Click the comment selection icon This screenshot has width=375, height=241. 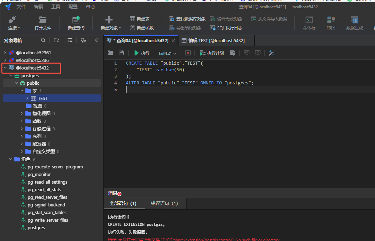tap(247, 53)
